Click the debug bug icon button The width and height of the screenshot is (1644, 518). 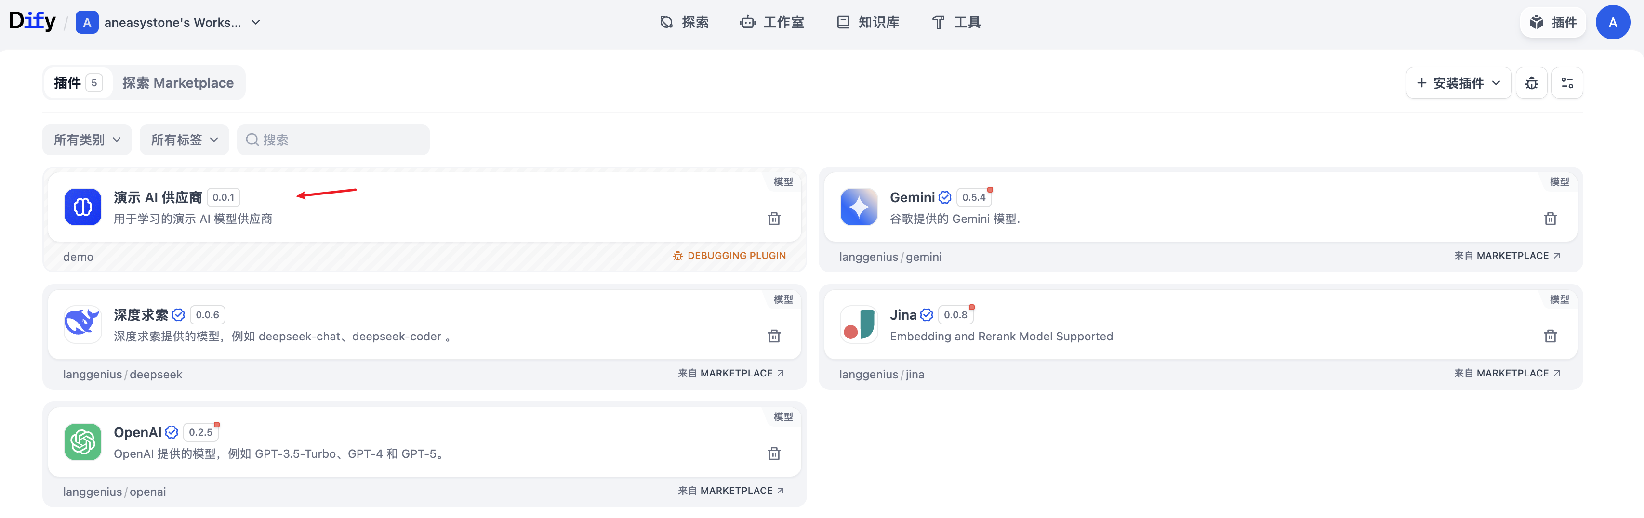[1531, 83]
